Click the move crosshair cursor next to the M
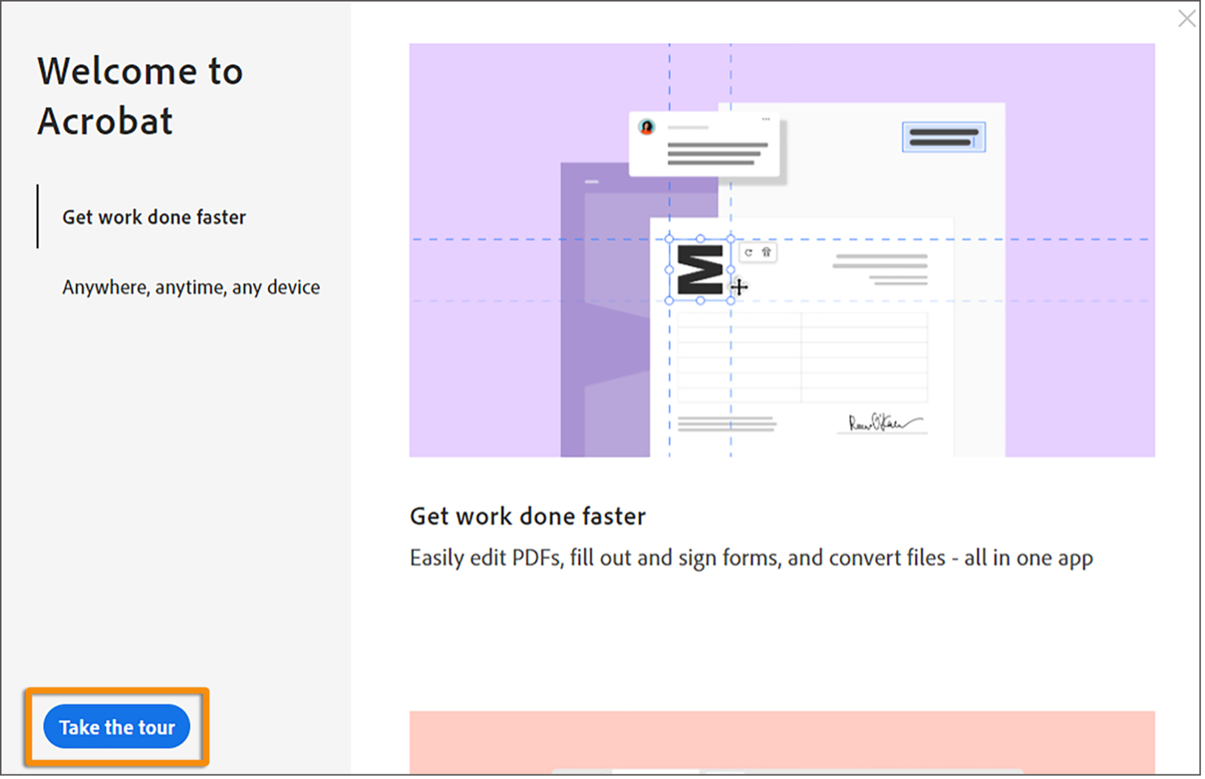Image resolution: width=1205 pixels, height=779 pixels. [x=739, y=287]
